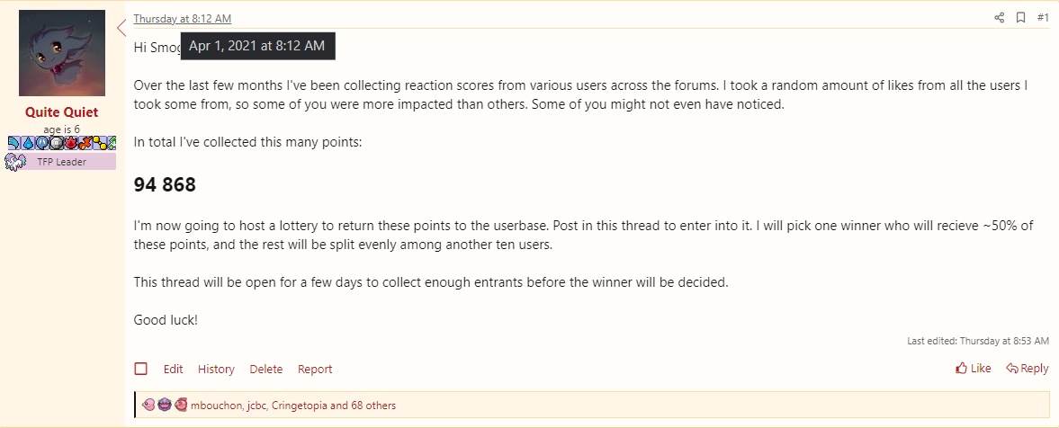1059x428 pixels.
Task: Click the water droplet badge
Action: tap(27, 143)
